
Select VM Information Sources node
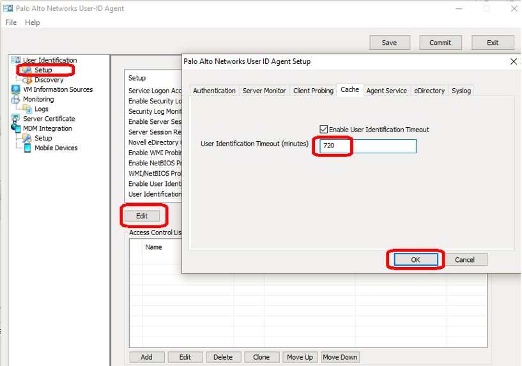point(58,89)
